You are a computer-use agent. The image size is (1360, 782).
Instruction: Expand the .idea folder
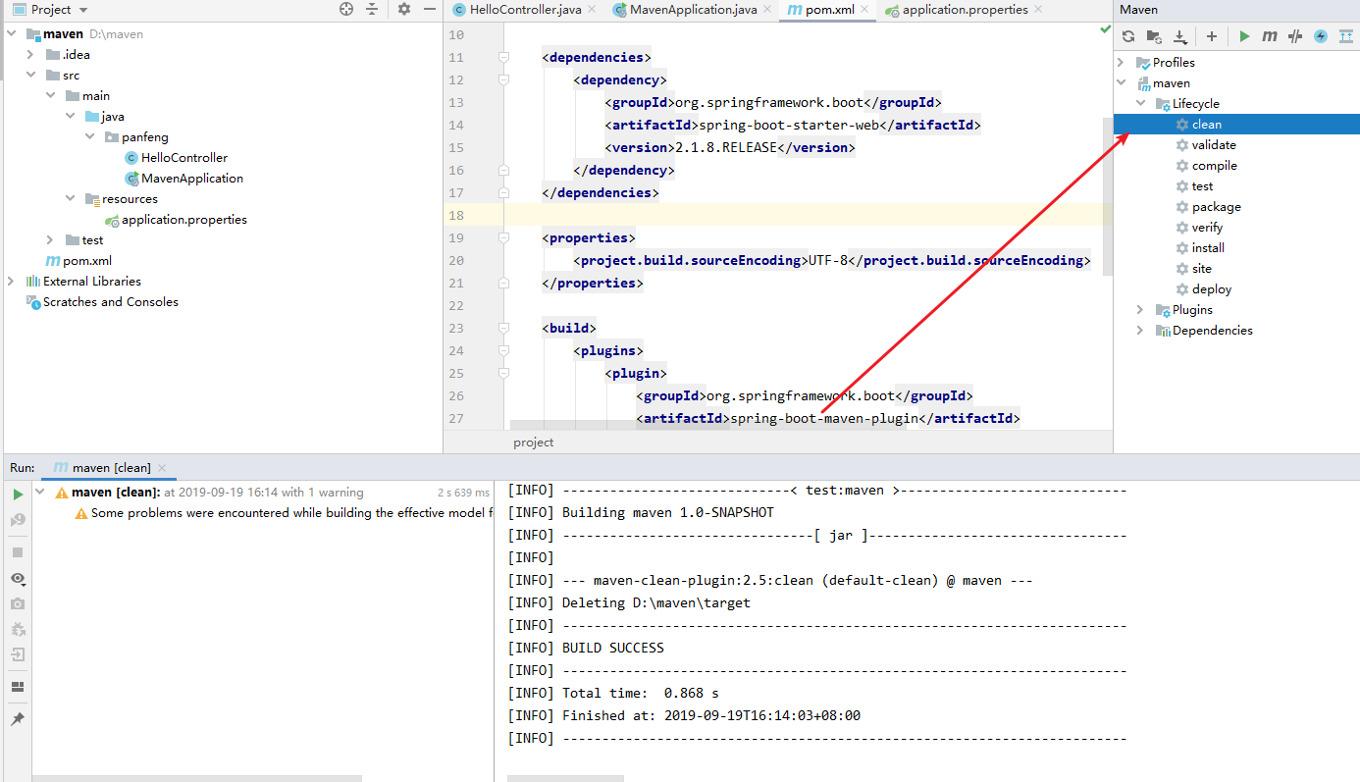point(31,55)
